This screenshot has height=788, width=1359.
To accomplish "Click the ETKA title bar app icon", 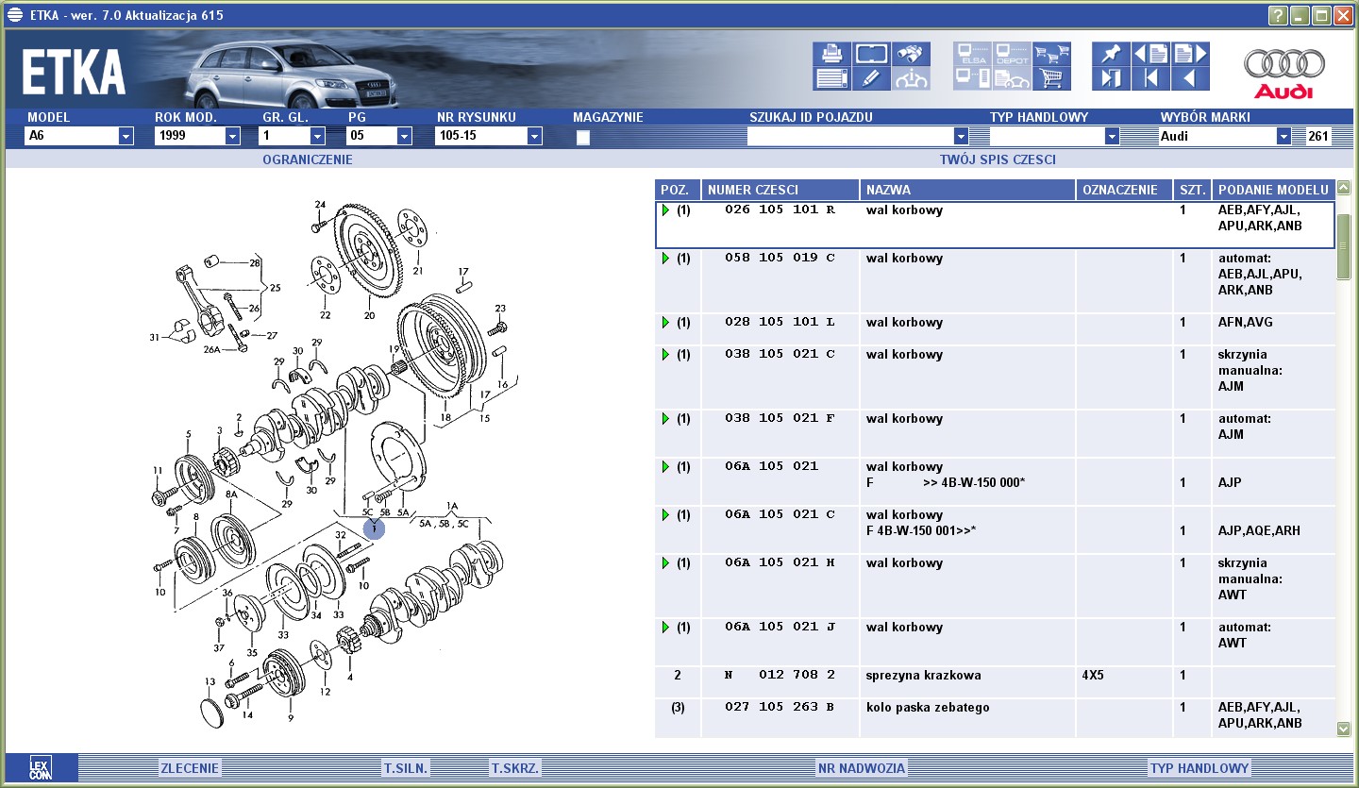I will pos(14,15).
